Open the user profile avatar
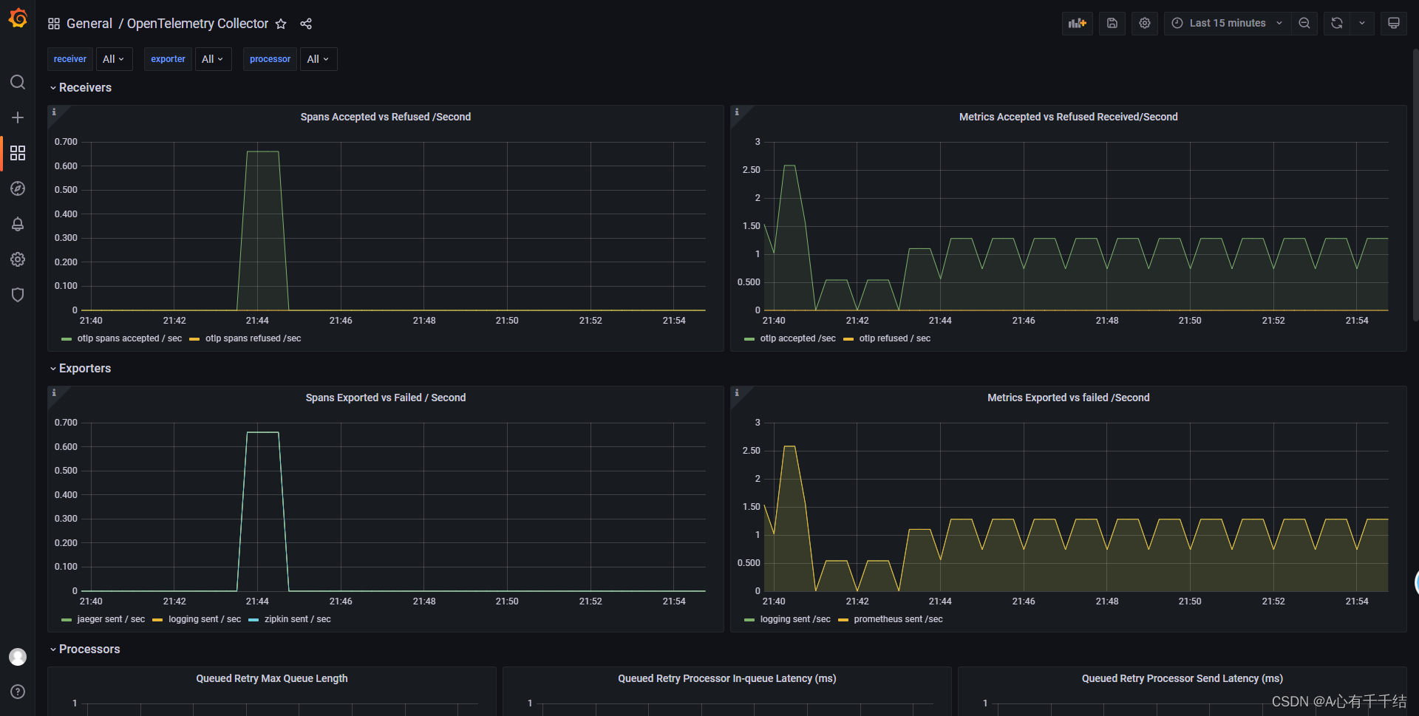 point(18,657)
